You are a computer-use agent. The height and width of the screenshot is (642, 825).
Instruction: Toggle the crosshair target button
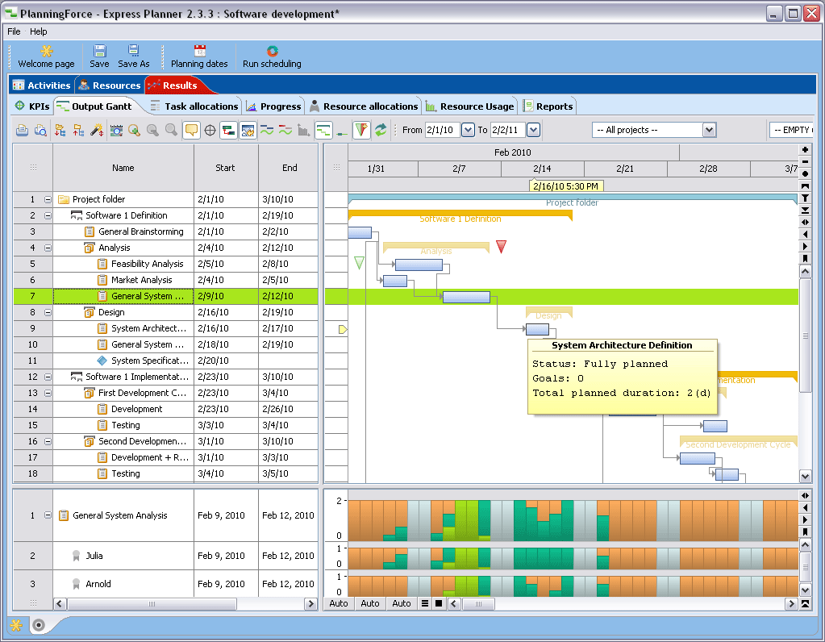click(210, 130)
